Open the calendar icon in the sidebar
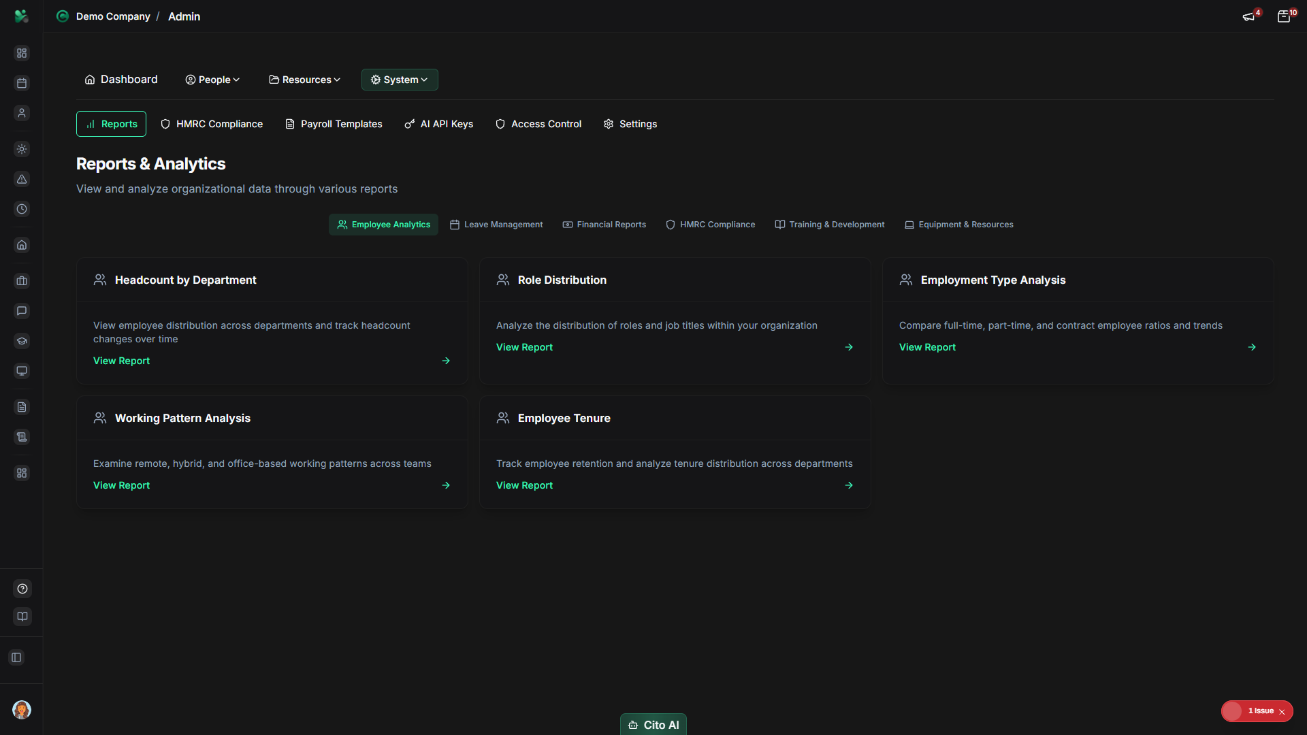 coord(22,83)
